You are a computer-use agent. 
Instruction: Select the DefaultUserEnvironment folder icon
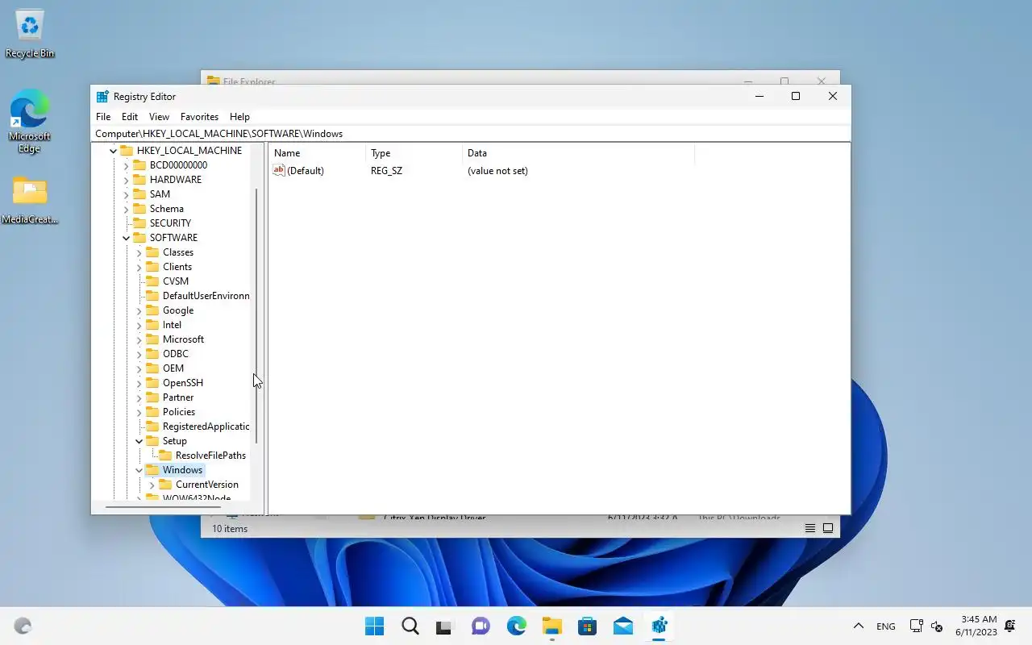point(152,296)
